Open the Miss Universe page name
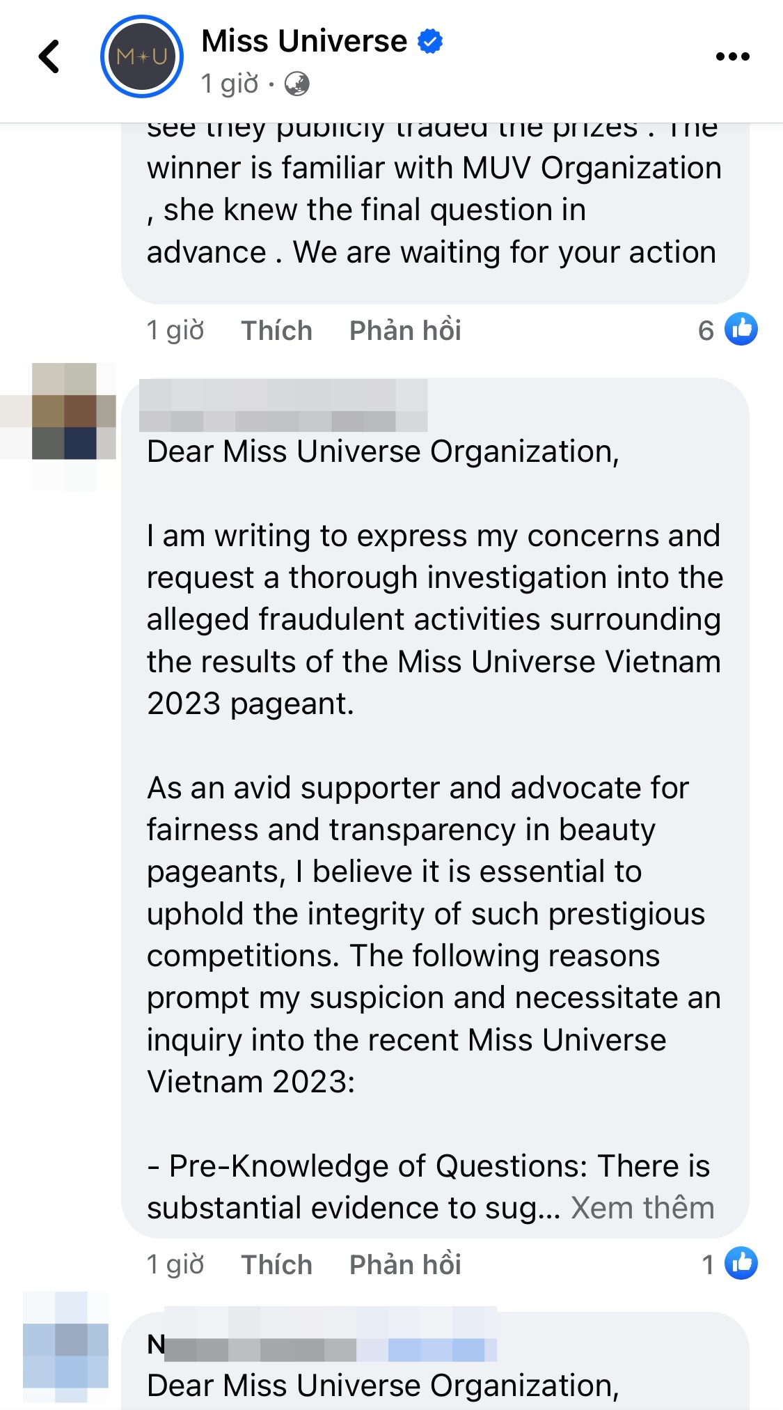The width and height of the screenshot is (783, 1410). coord(304,41)
